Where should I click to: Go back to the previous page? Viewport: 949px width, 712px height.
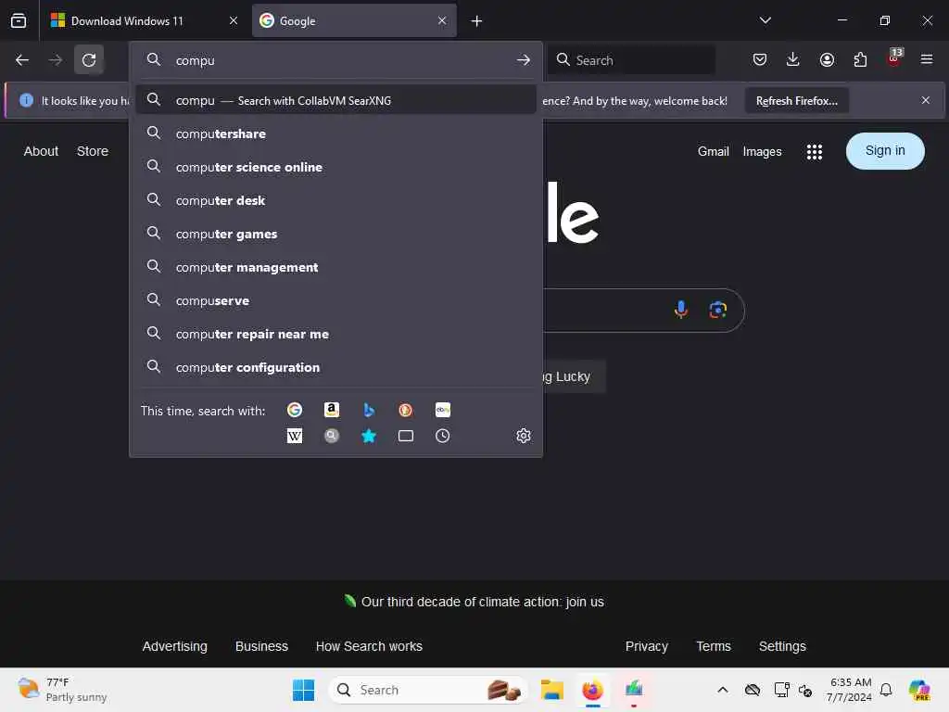tap(22, 60)
